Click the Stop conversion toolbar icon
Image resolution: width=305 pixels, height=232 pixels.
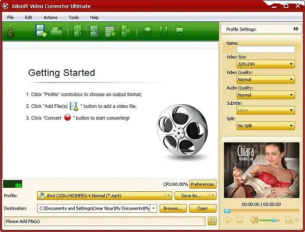pyautogui.click(x=179, y=31)
